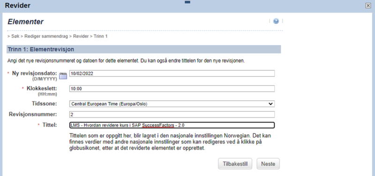Open the calendar date picker icon

[x=63, y=75]
